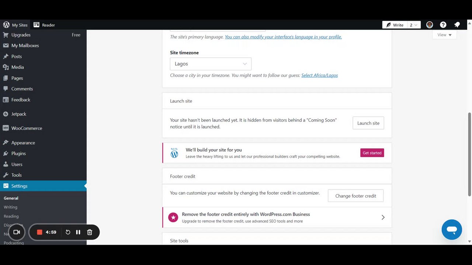
Task: Open the Site timezone Lagos dropdown
Action: click(211, 64)
